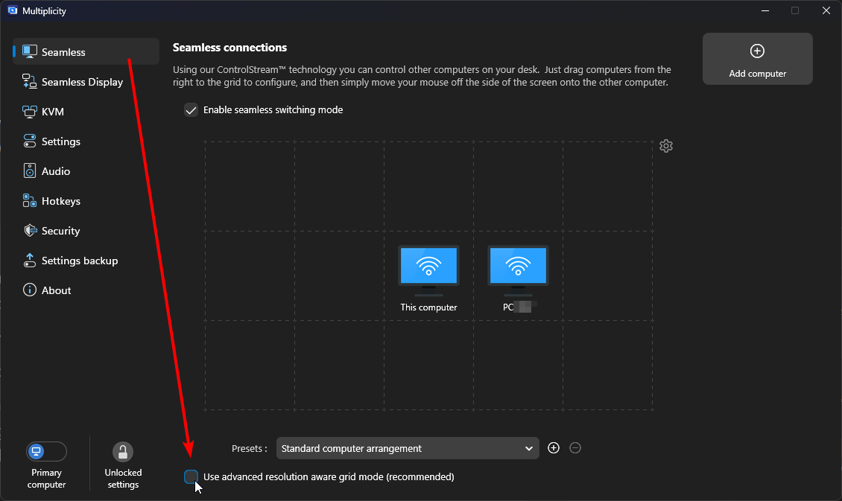Toggle the Primary computer switch
Viewport: 842px width, 501px height.
46,452
